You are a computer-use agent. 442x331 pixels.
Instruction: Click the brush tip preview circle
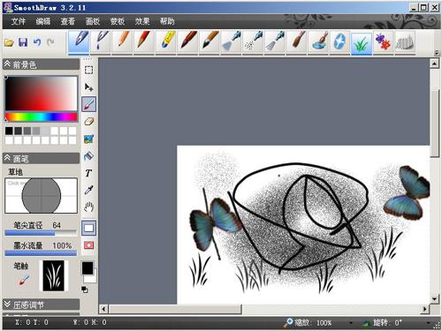click(42, 195)
